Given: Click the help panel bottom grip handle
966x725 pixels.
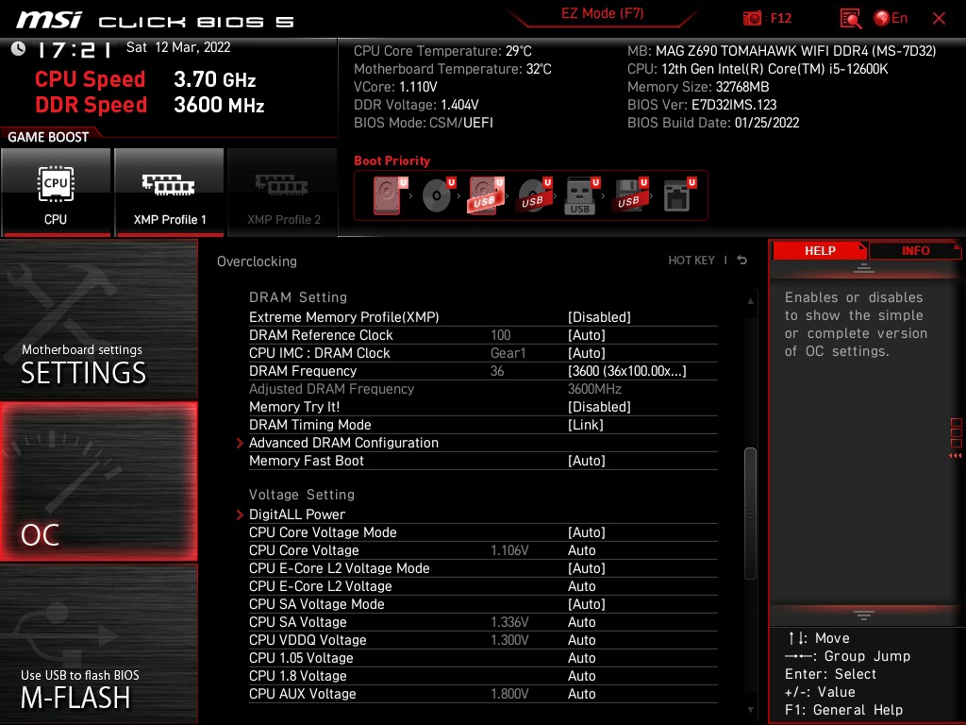Looking at the screenshot, I should tap(864, 615).
